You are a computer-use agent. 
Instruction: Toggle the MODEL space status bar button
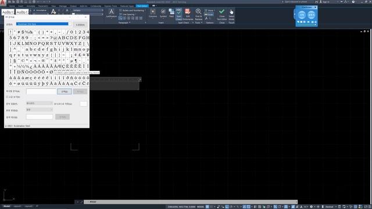point(201,207)
